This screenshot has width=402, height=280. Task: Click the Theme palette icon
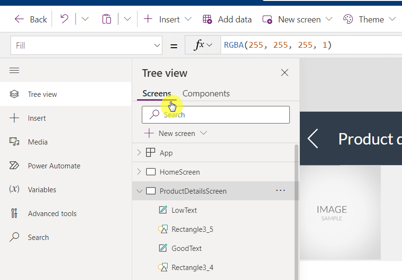click(x=348, y=19)
